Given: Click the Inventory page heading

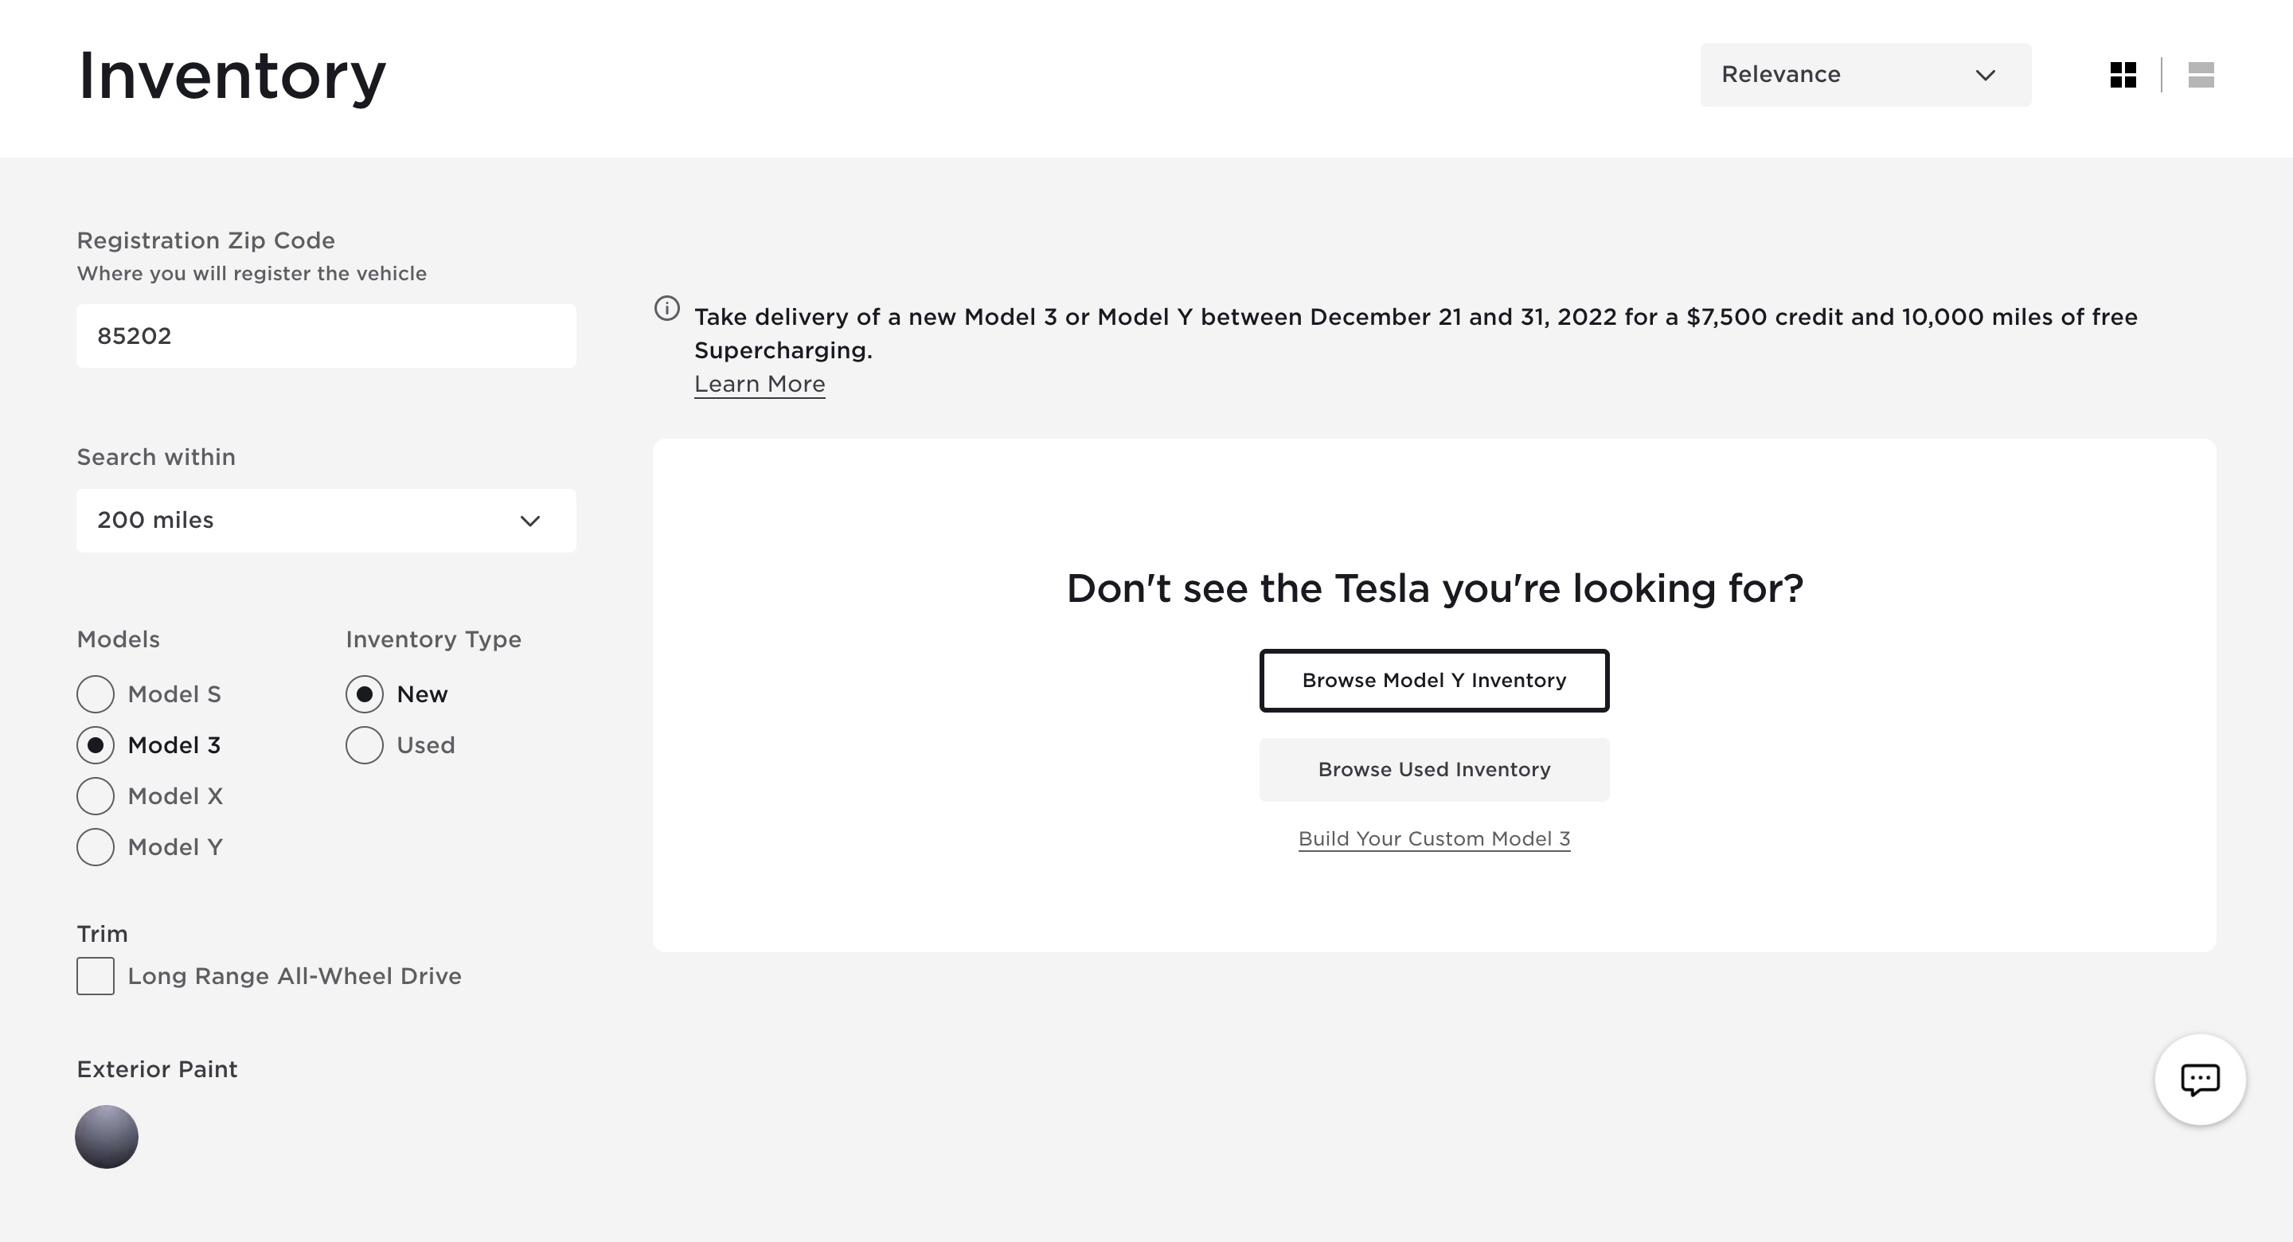Looking at the screenshot, I should (232, 76).
